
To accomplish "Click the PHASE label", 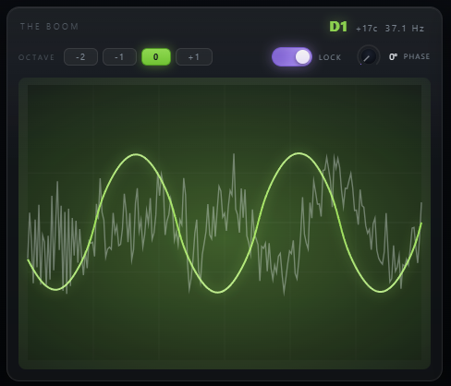I will click(x=417, y=56).
